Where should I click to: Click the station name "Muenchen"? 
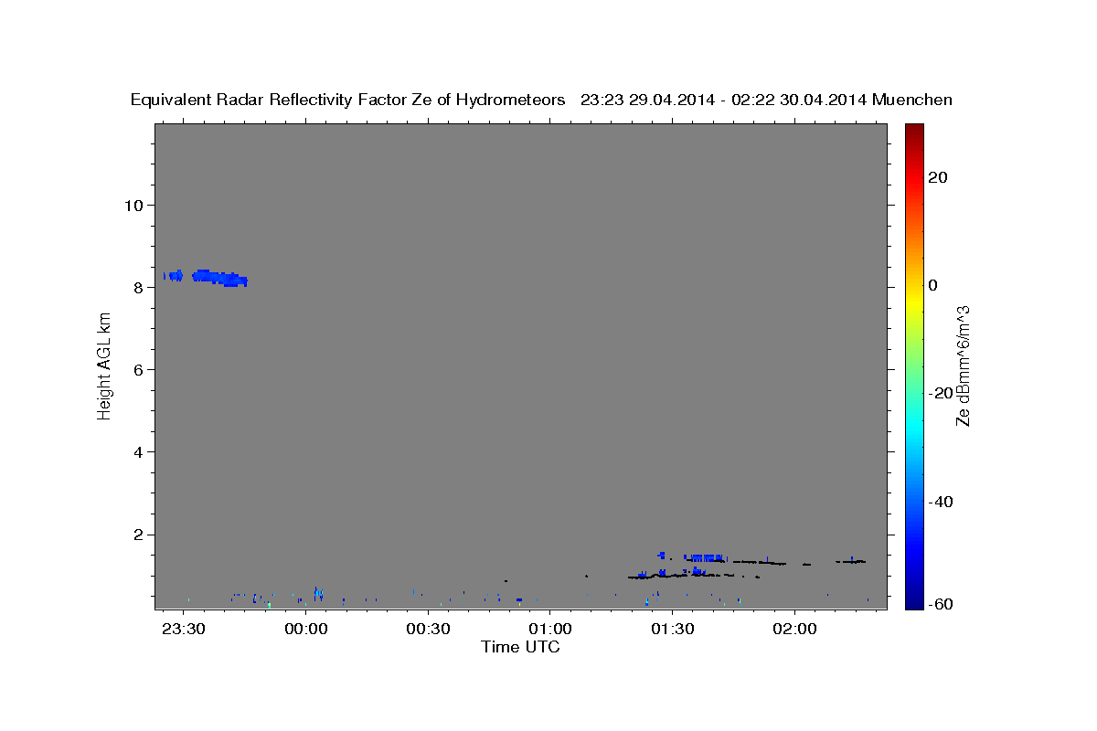tap(912, 101)
